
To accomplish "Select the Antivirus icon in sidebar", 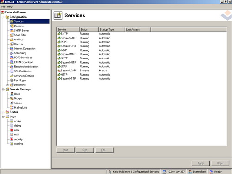I will 12,39.
